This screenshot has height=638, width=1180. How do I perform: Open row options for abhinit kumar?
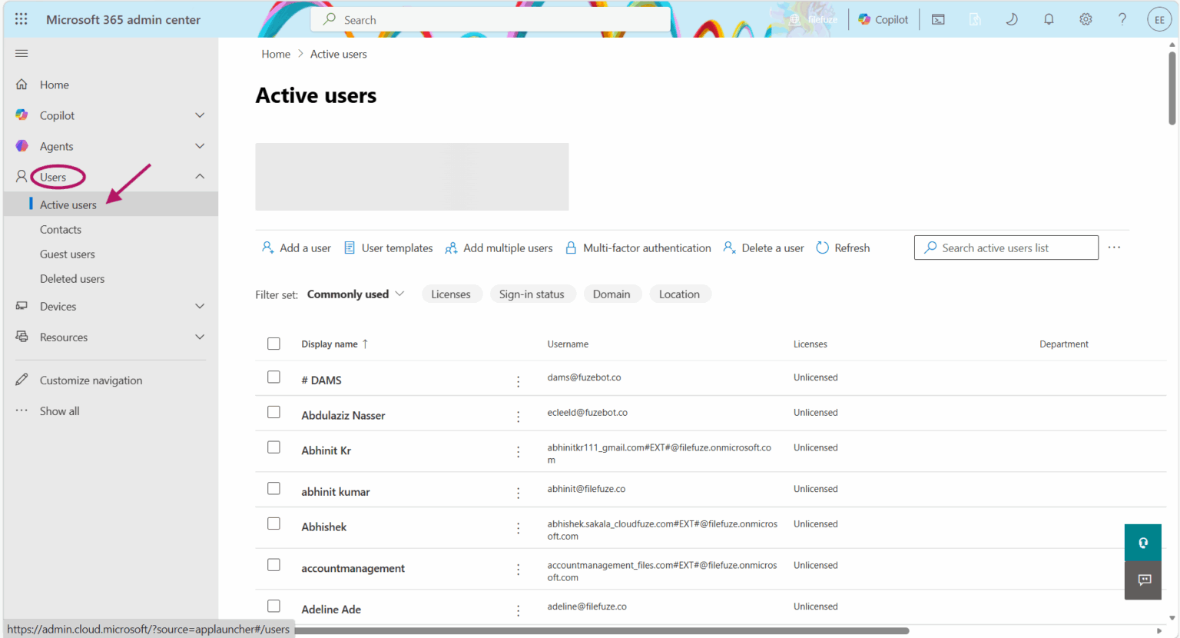tap(519, 493)
